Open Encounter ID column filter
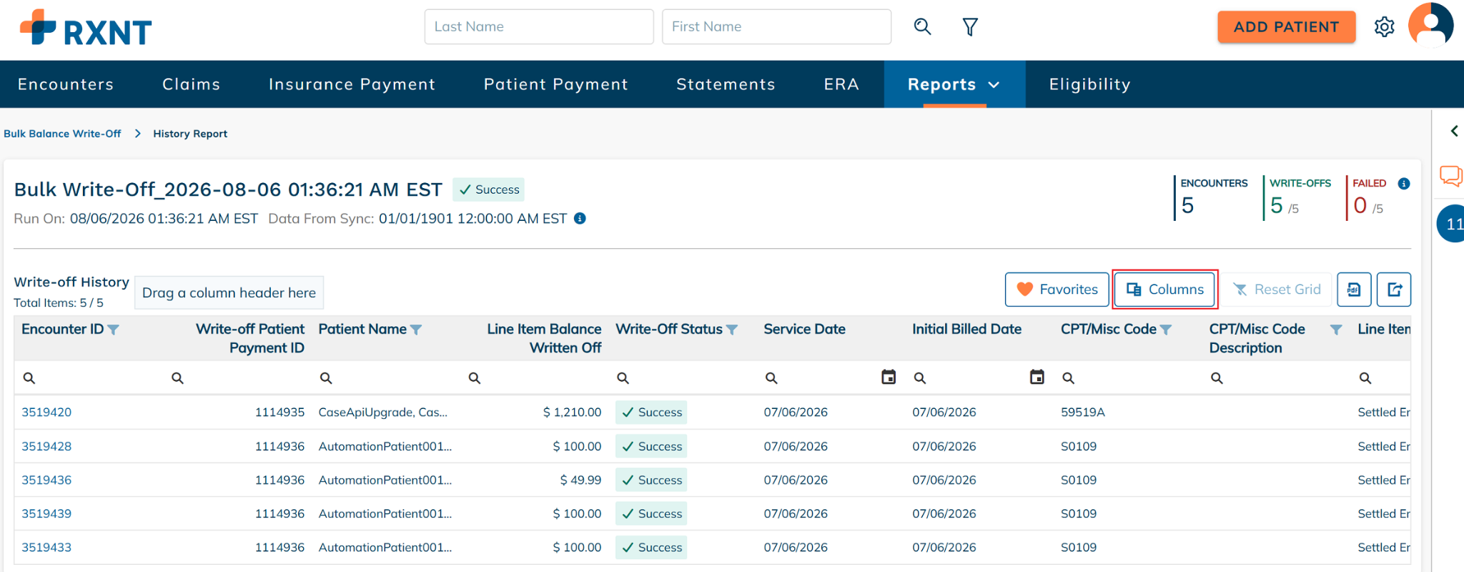Viewport: 1464px width, 572px height. 113,330
